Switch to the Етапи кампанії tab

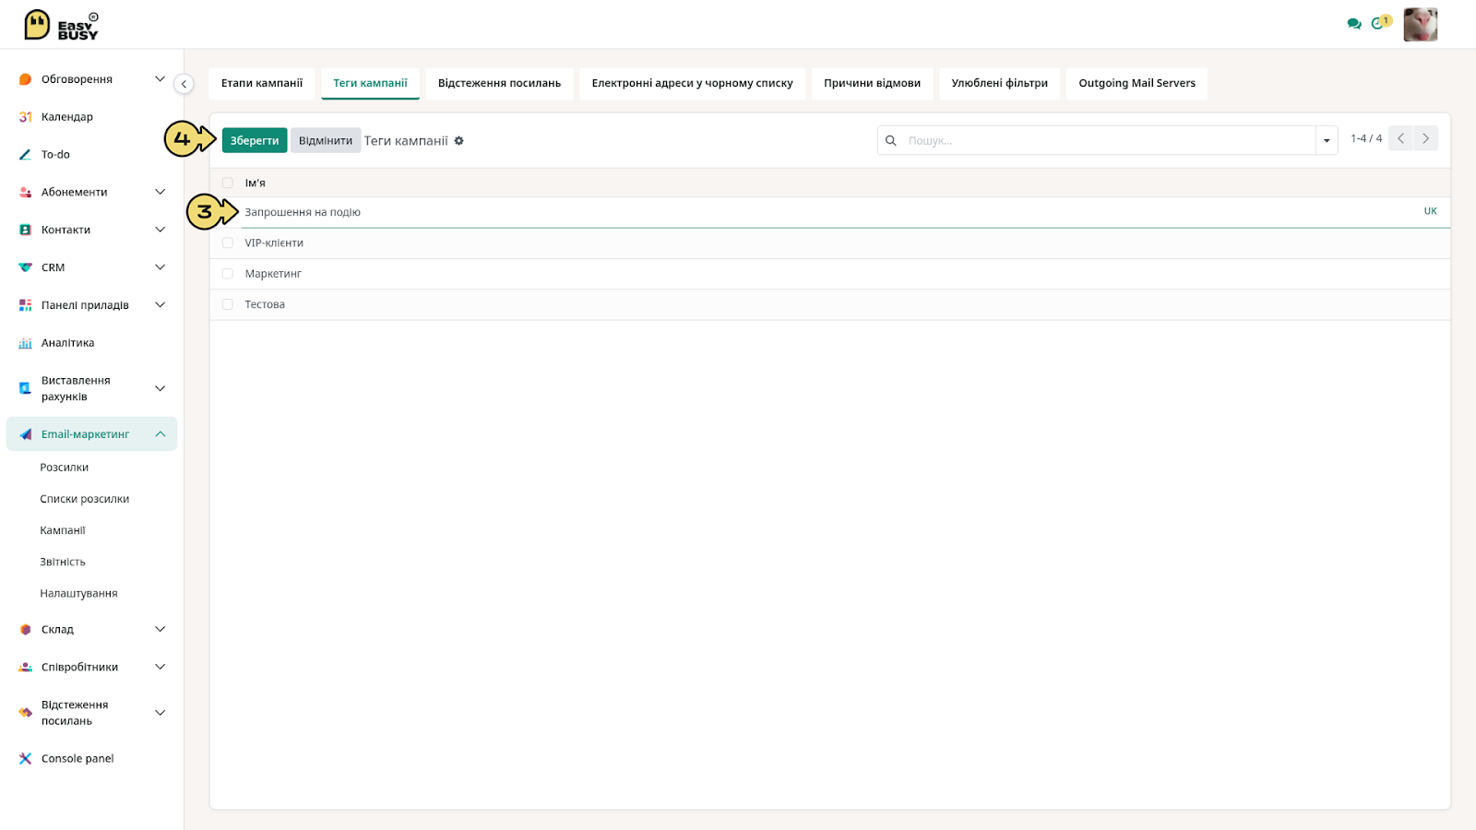pyautogui.click(x=262, y=83)
